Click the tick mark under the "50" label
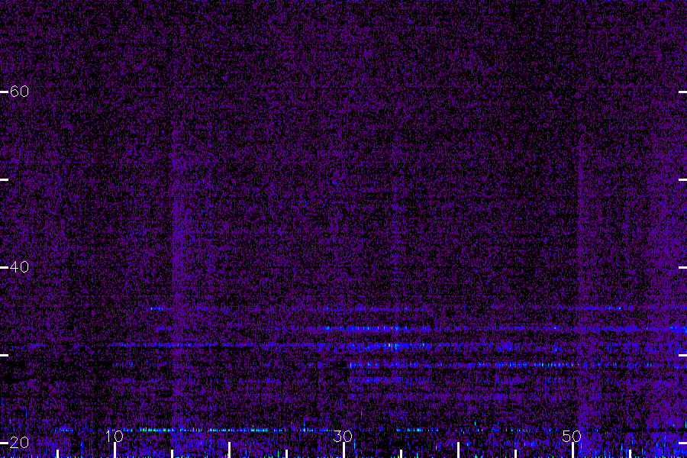The image size is (687, 458). tap(572, 450)
